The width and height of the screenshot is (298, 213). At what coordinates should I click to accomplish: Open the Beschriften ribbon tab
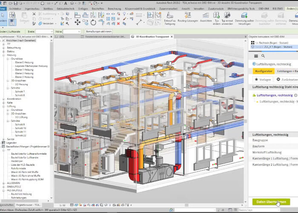[x=98, y=9]
